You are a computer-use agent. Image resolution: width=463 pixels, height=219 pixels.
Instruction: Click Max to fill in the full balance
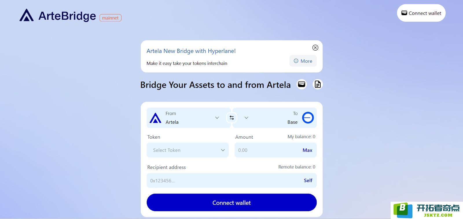point(307,150)
